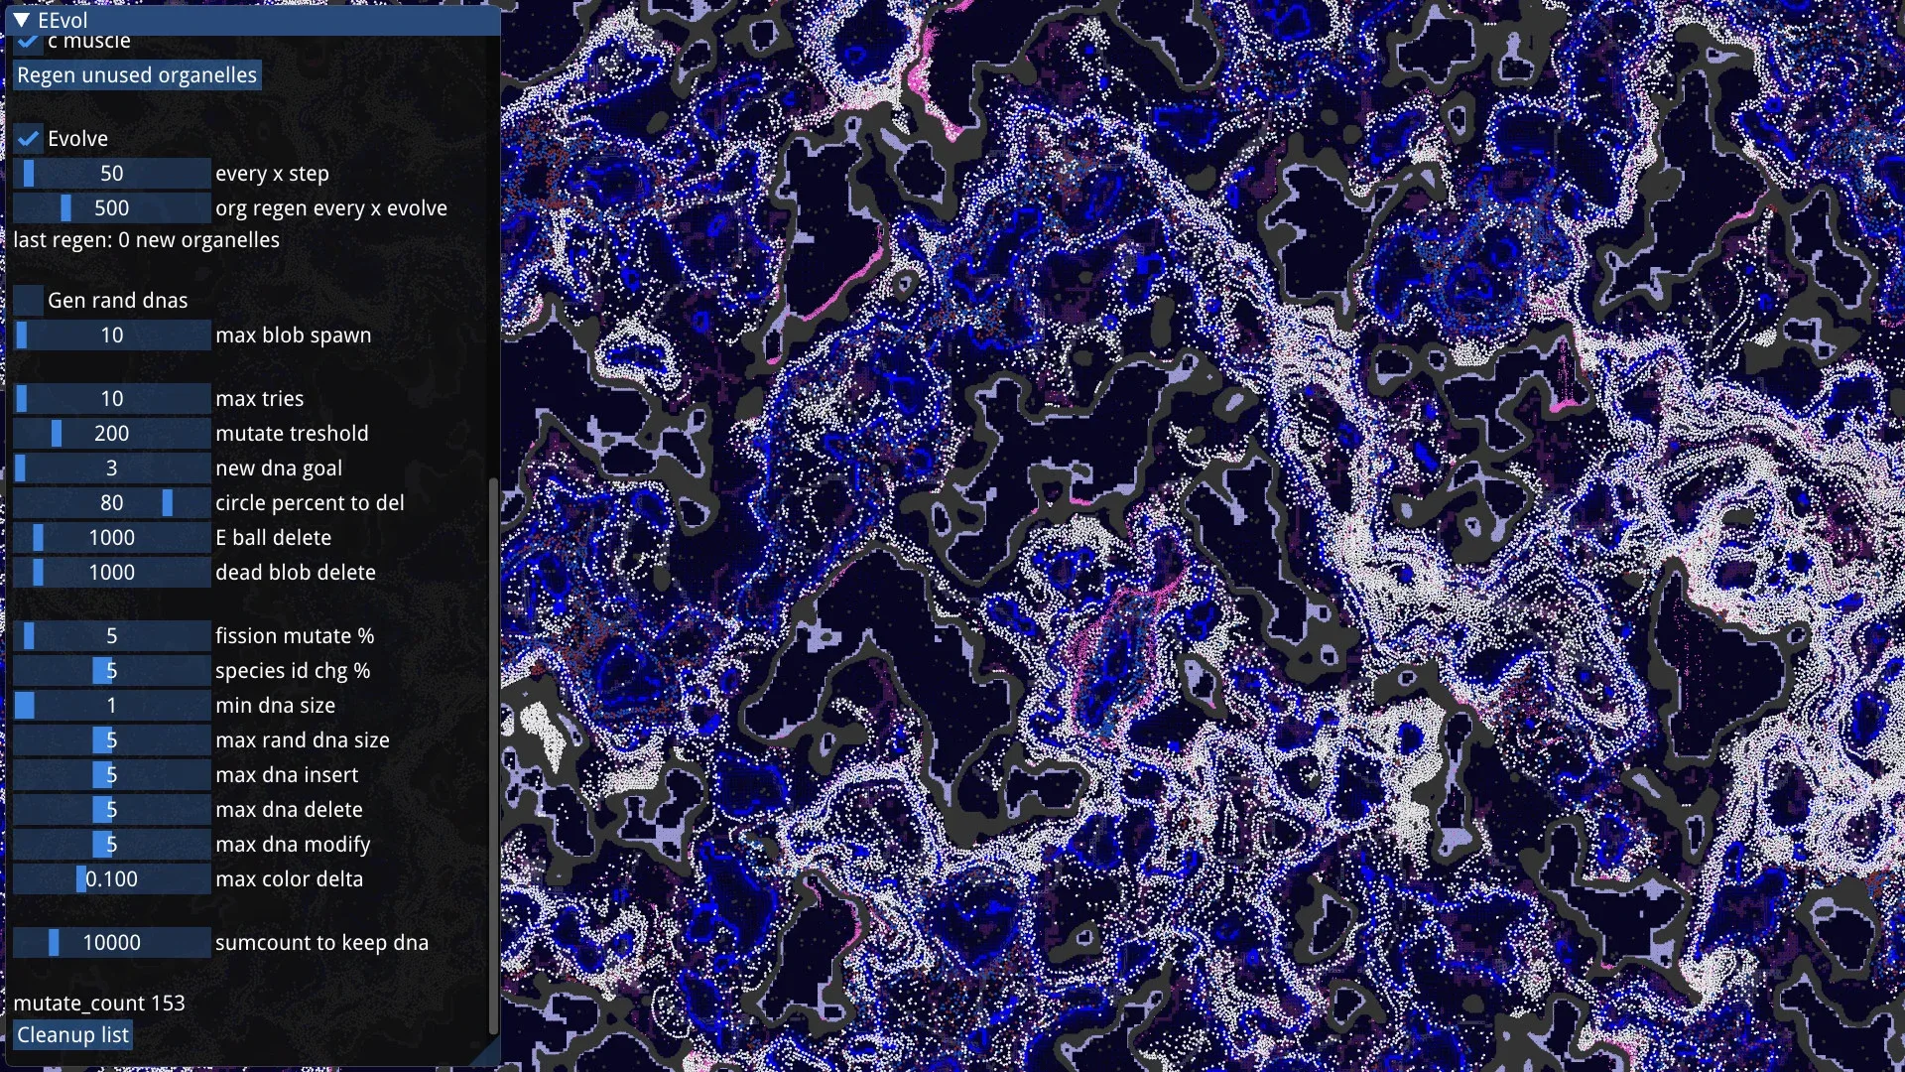Click the max color delta slider
The image size is (1905, 1072).
coord(111,879)
